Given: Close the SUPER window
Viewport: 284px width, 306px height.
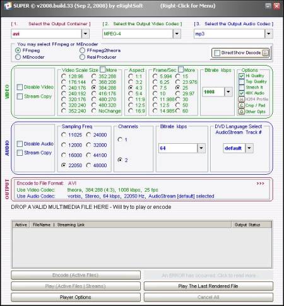Looking at the screenshot, I should (276, 6).
